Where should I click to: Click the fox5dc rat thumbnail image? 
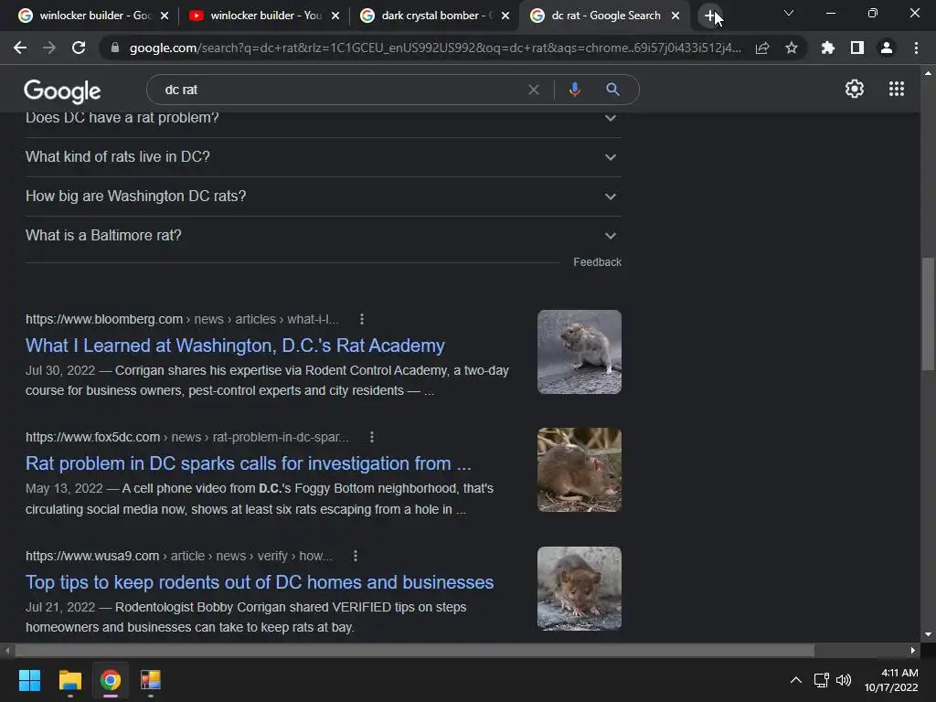coord(579,470)
